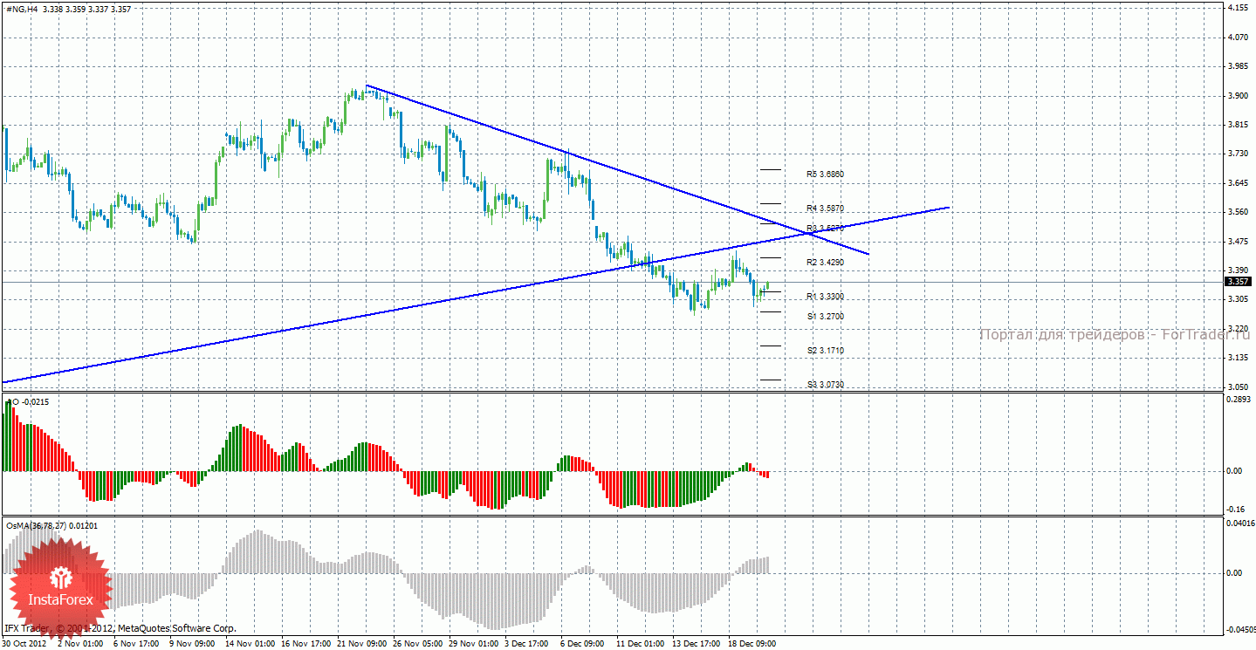Click the 3.645 price axis value

(1237, 183)
